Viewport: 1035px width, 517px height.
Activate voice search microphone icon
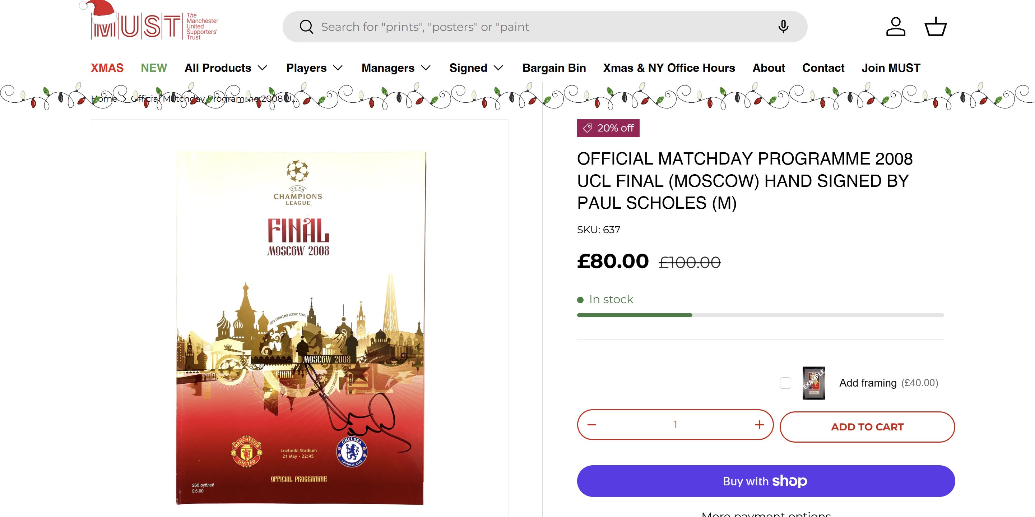tap(783, 27)
